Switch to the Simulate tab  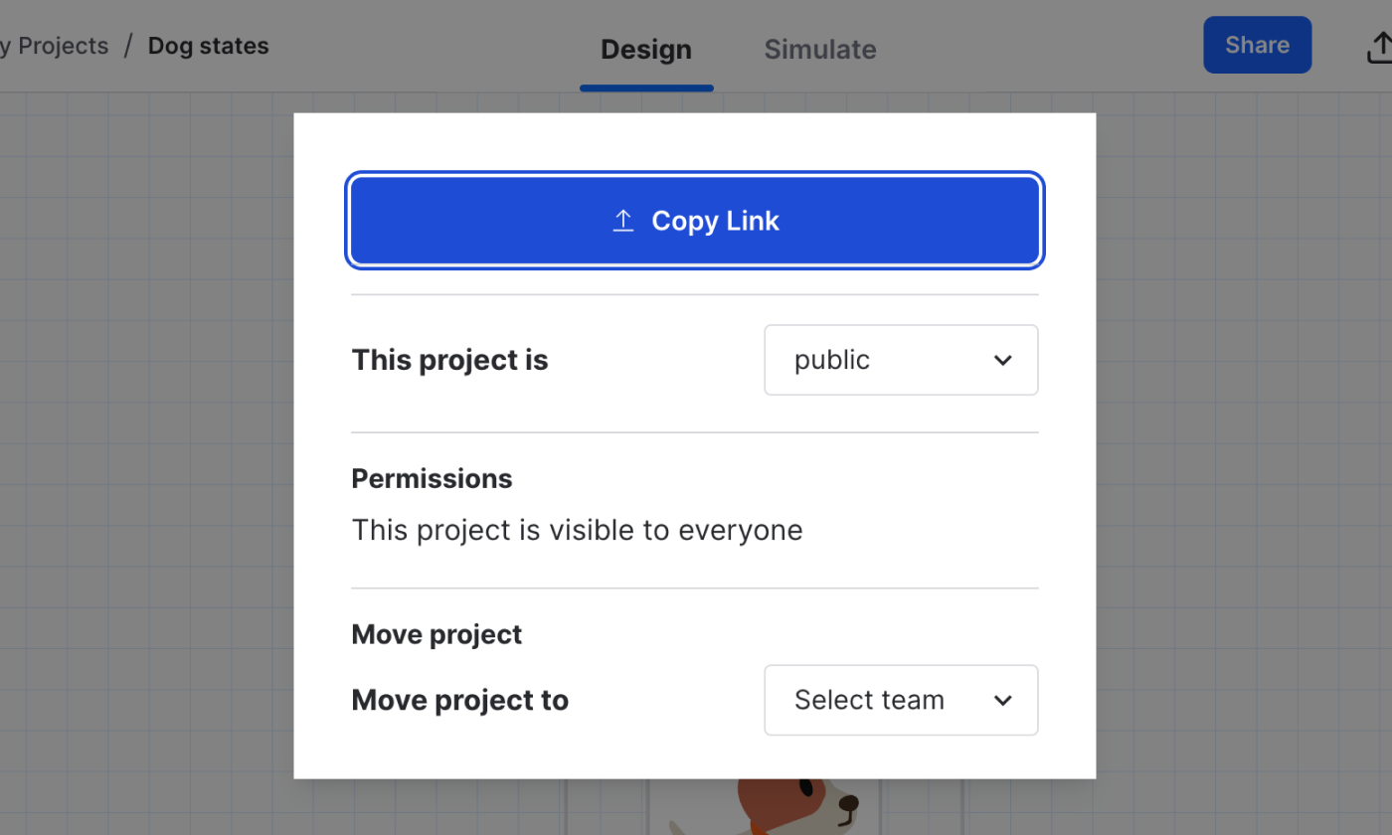[819, 50]
